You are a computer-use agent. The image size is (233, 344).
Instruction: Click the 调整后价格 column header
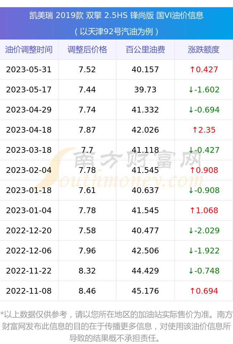(x=87, y=50)
